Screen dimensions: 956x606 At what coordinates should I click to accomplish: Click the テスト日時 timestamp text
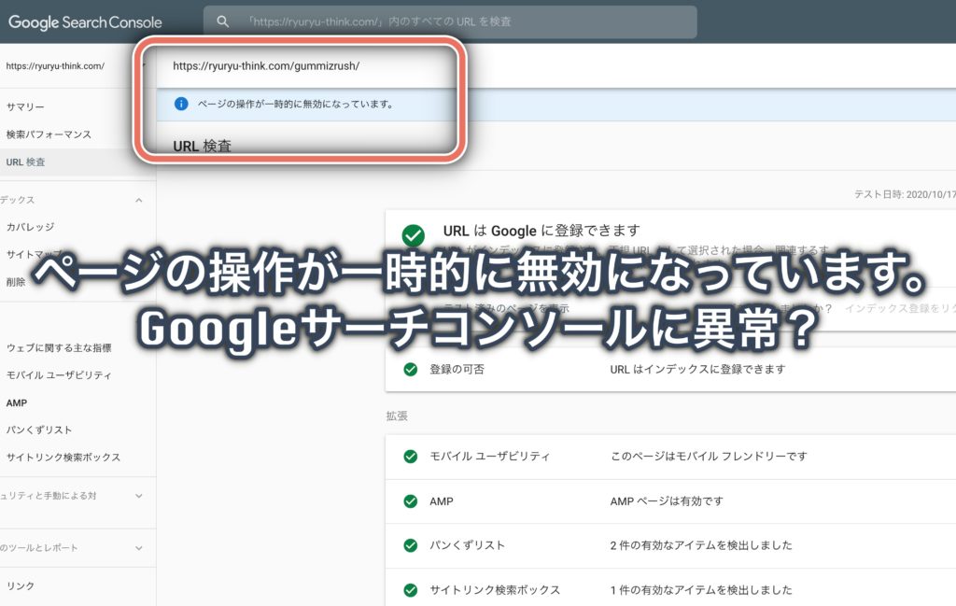[905, 194]
